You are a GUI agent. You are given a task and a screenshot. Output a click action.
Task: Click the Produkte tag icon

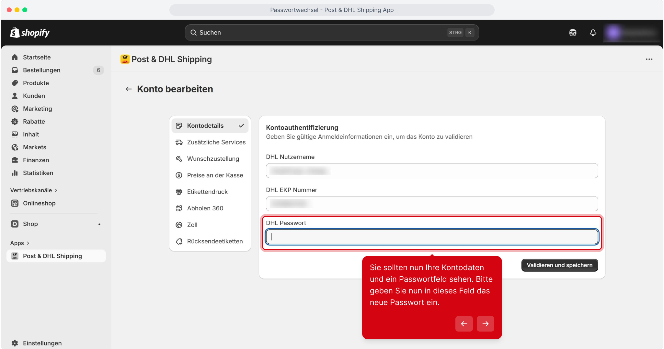15,83
